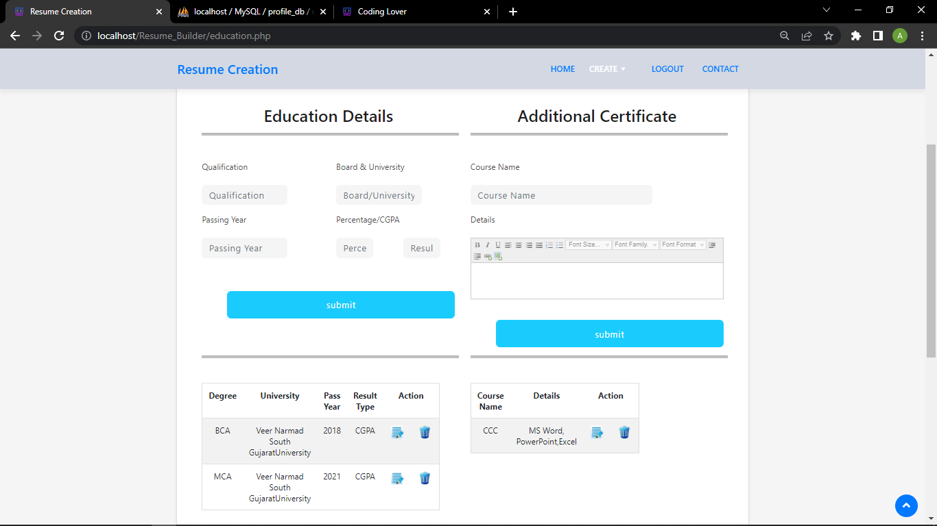The image size is (937, 526).
Task: Toggle underline in the Details editor
Action: point(498,245)
